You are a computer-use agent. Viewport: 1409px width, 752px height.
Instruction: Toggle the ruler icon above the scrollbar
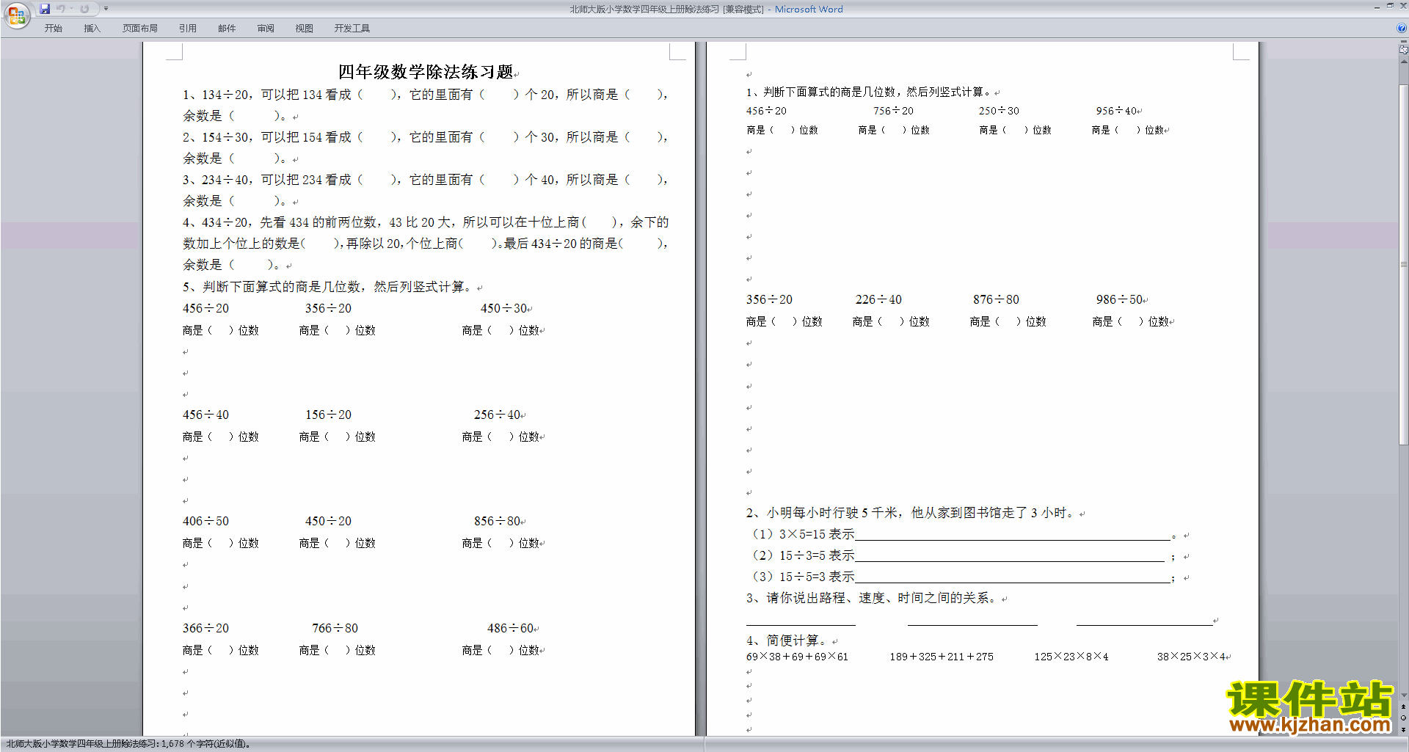pyautogui.click(x=1403, y=50)
